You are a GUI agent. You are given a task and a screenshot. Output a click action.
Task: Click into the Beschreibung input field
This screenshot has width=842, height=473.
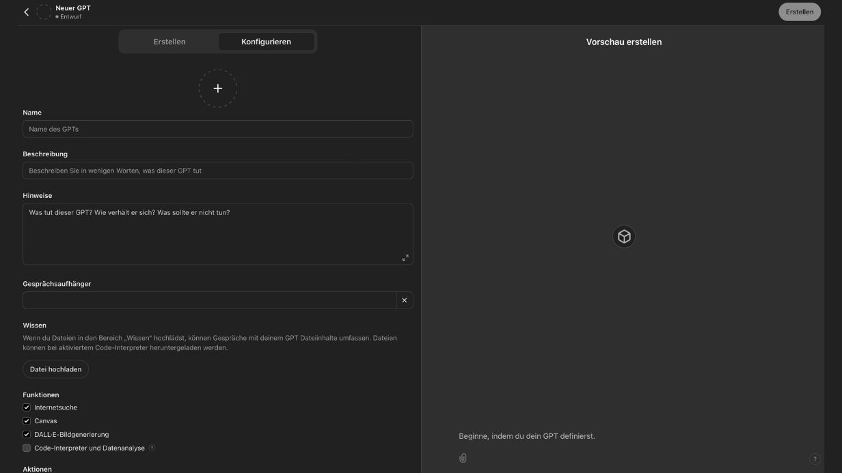click(x=217, y=171)
